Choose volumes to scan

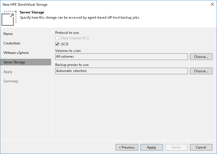(x=201, y=56)
